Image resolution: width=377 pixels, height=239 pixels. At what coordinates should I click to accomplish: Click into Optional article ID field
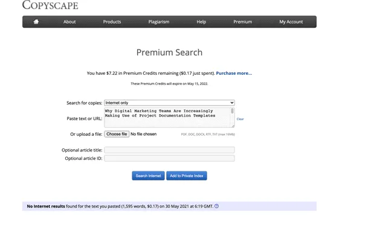point(170,158)
